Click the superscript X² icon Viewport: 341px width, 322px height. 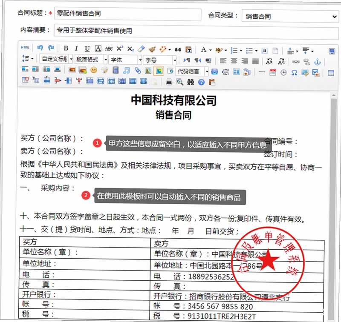click(x=120, y=48)
